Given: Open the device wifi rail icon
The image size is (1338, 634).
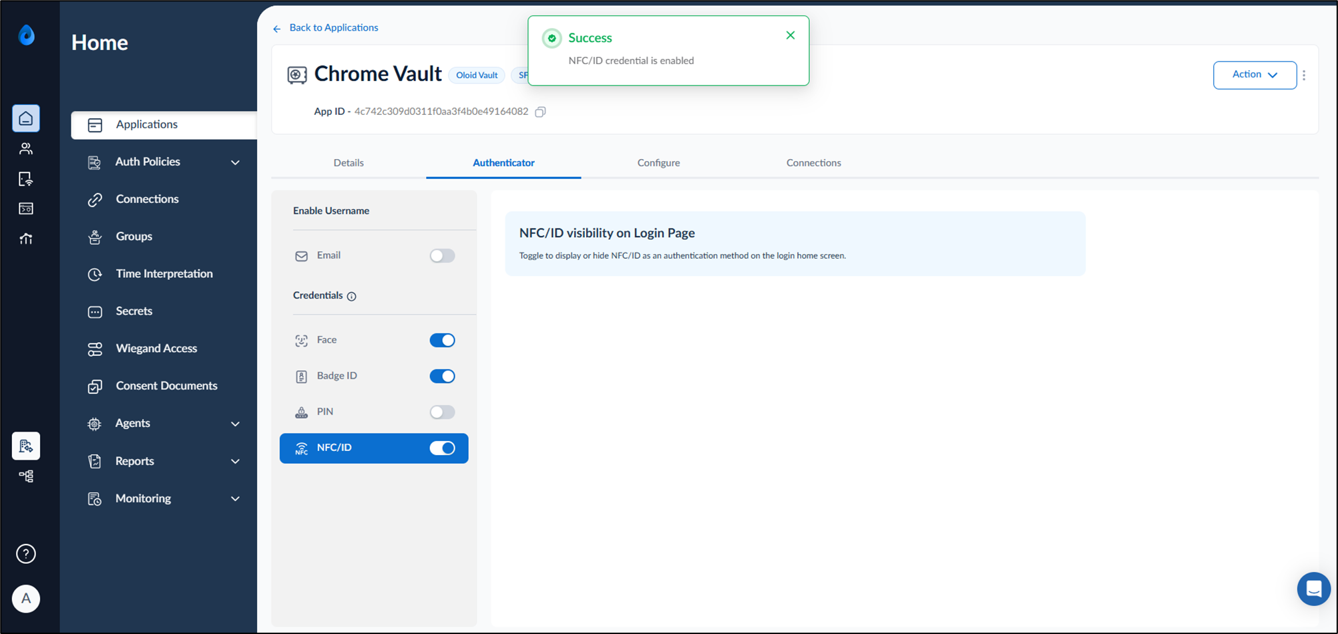Looking at the screenshot, I should (26, 179).
